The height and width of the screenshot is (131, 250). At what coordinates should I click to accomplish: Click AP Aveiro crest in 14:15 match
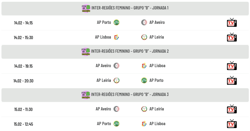144,22
